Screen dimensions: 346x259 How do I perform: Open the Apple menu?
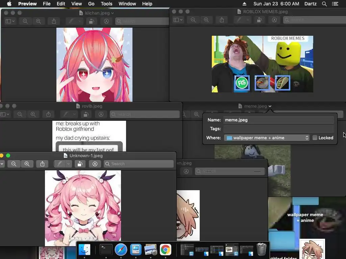click(9, 4)
